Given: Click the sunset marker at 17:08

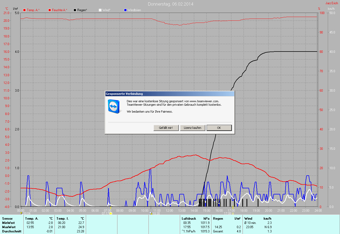Looking at the screenshot, I should 233,213.
